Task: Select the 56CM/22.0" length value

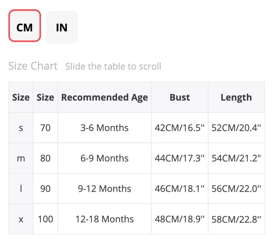Action: (x=236, y=189)
